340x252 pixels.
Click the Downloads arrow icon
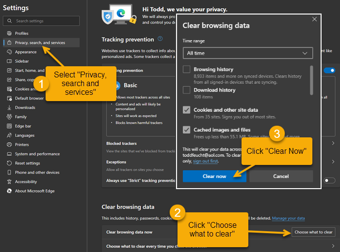[9, 107]
